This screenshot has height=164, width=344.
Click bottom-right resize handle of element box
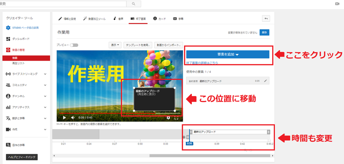coord(175,111)
